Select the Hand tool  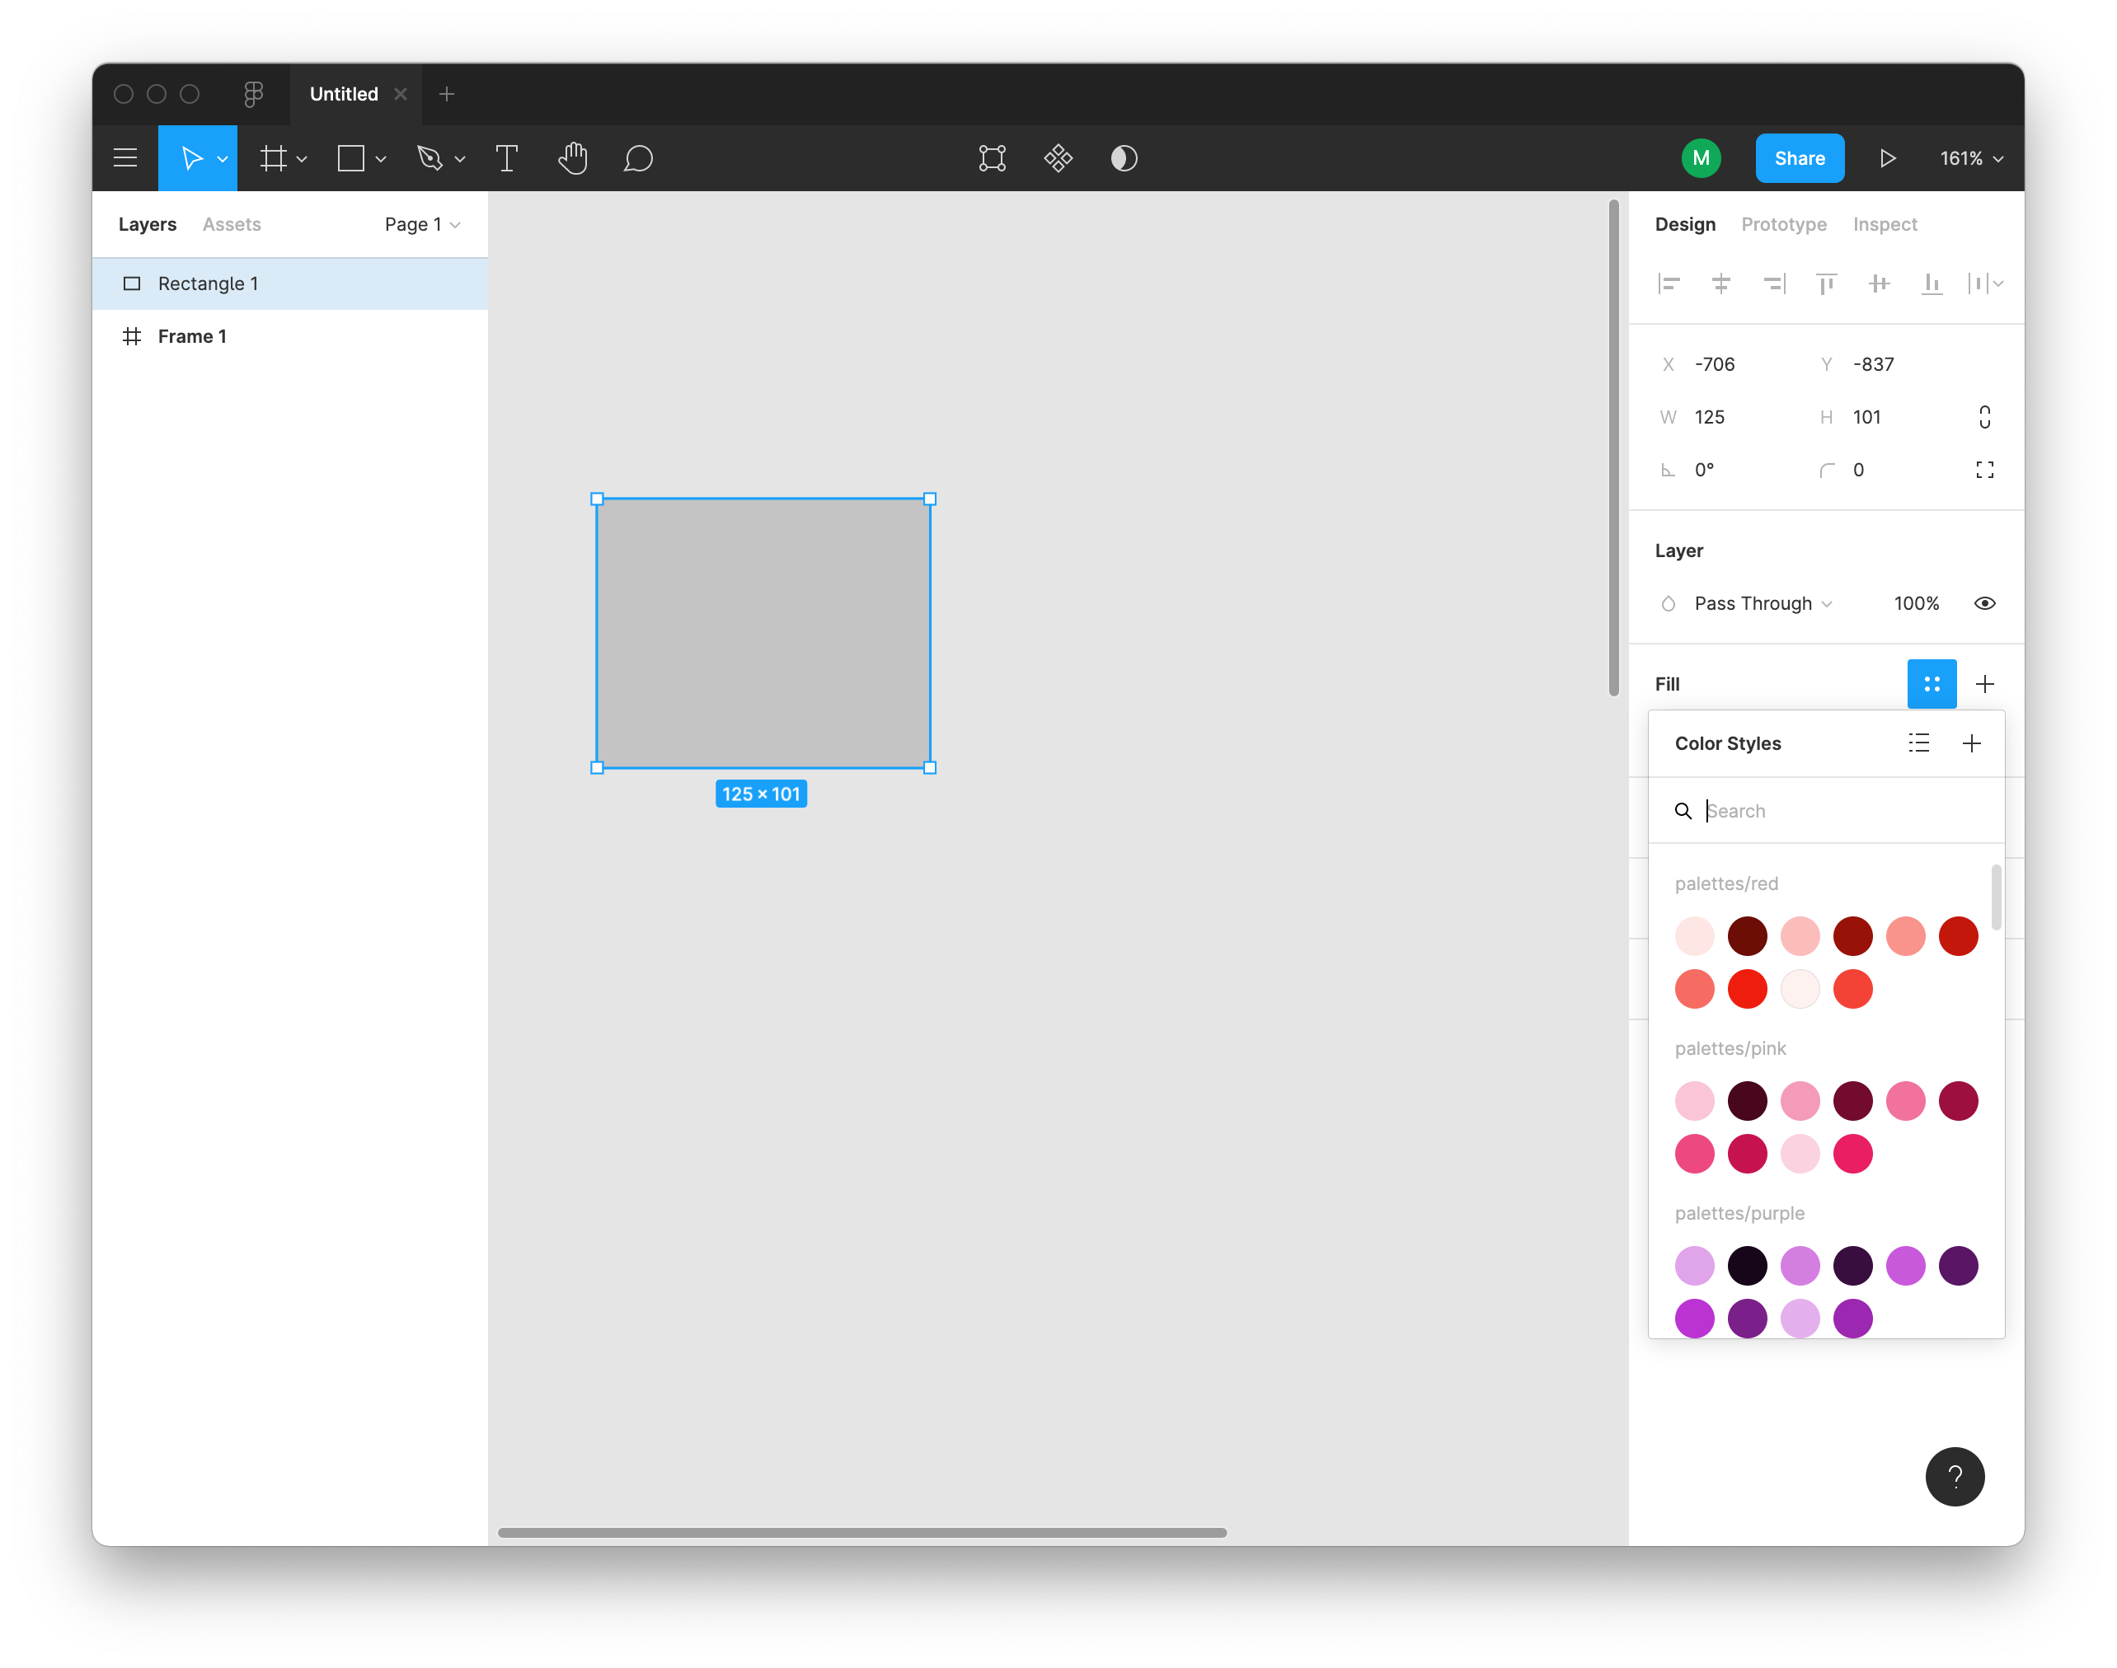coord(572,158)
